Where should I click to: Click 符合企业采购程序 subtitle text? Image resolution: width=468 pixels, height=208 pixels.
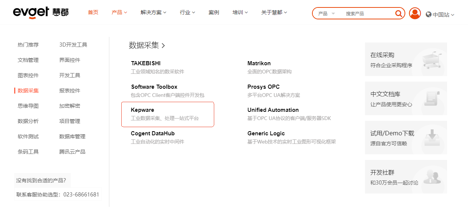click(391, 65)
